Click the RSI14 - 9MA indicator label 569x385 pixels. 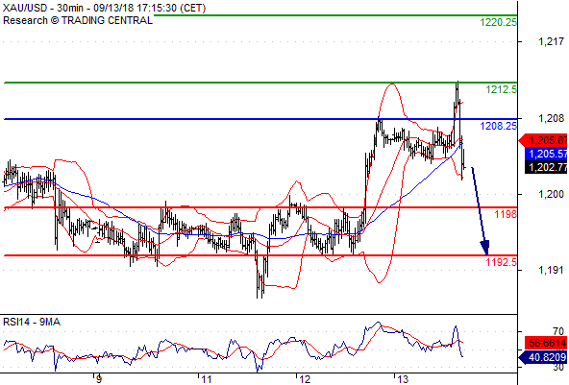pyautogui.click(x=32, y=322)
